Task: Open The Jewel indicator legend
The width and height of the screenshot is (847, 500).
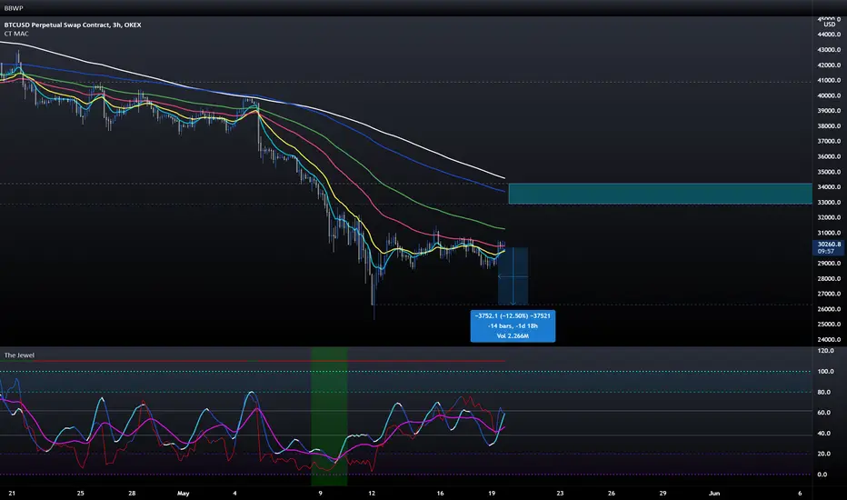Action: pyautogui.click(x=19, y=355)
